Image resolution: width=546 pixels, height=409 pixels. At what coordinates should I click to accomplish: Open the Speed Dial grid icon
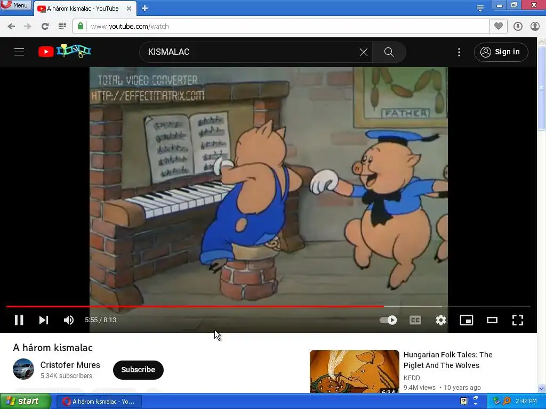coord(62,27)
